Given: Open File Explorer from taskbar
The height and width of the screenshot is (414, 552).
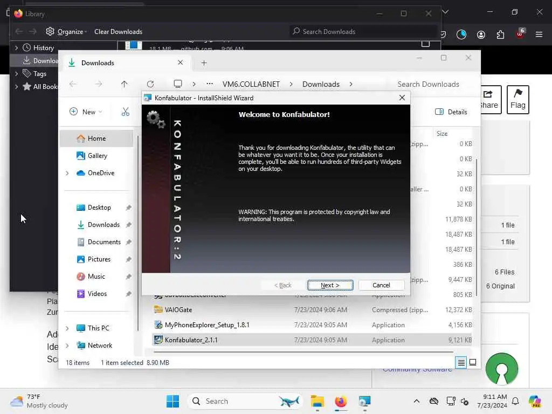Looking at the screenshot, I should point(317,401).
